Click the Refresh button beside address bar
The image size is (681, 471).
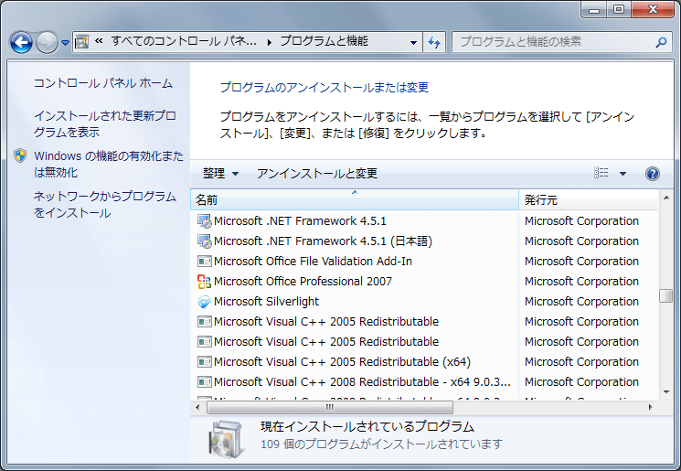[434, 42]
